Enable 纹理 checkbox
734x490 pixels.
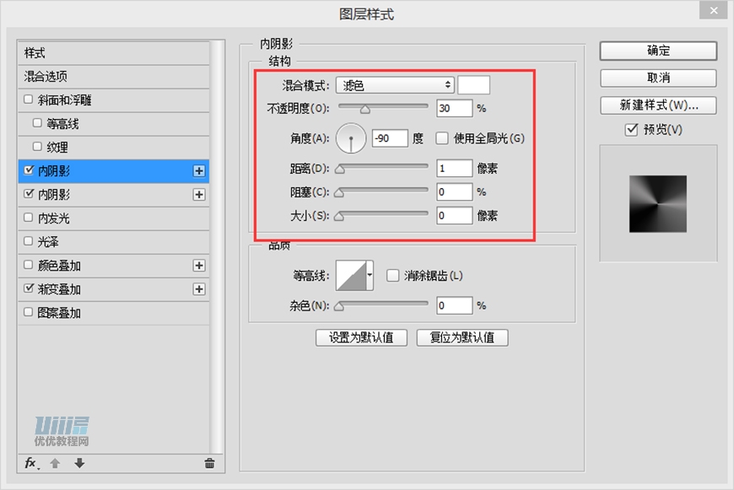point(37,147)
